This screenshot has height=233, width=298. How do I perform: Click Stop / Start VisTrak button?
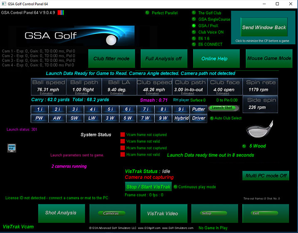coord(148,186)
